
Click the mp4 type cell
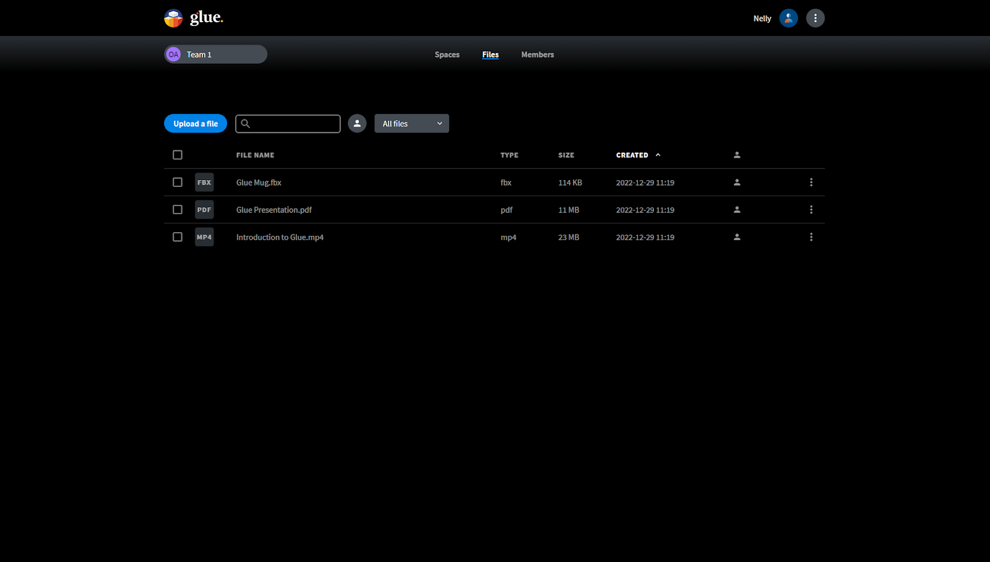pyautogui.click(x=509, y=237)
